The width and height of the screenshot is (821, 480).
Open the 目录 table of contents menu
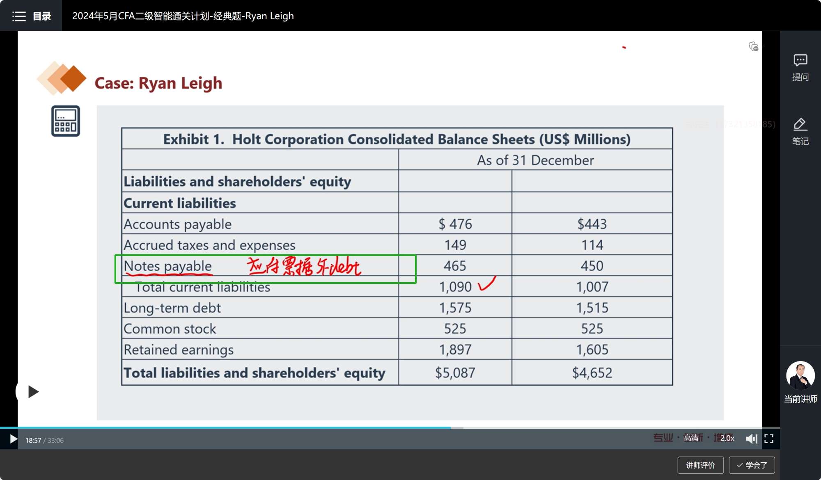pyautogui.click(x=41, y=16)
